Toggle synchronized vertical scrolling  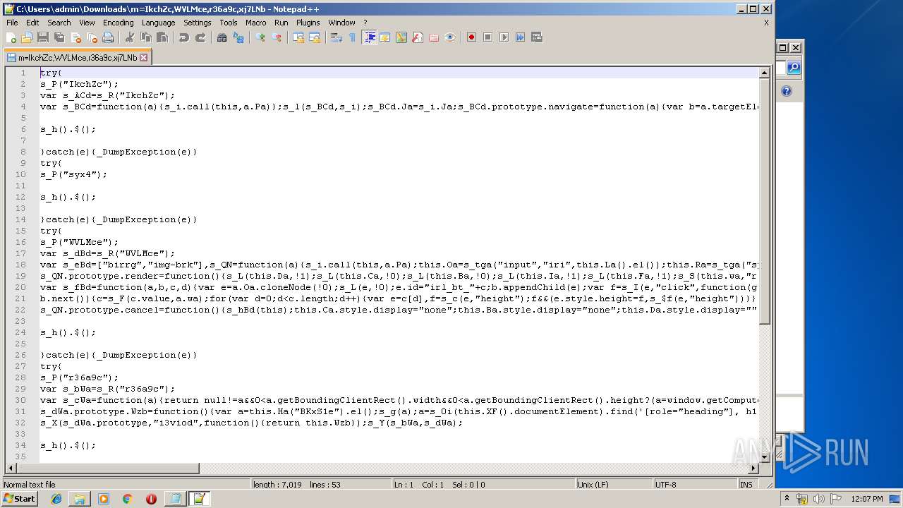(298, 37)
